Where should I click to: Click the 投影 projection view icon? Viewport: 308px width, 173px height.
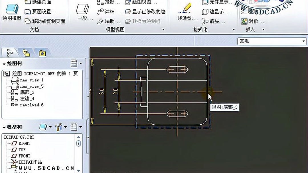click(100, 2)
